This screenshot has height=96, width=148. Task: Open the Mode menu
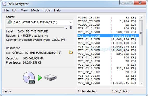(x=35, y=10)
